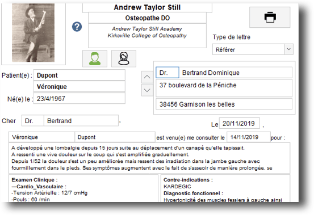This screenshot has width=314, height=215.
Task: Click the Examen Clinique text box
Action: pyautogui.click(x=83, y=188)
